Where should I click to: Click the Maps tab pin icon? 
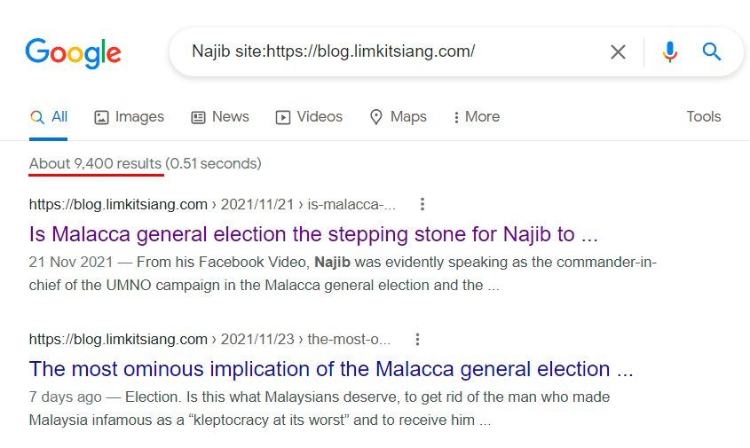376,117
